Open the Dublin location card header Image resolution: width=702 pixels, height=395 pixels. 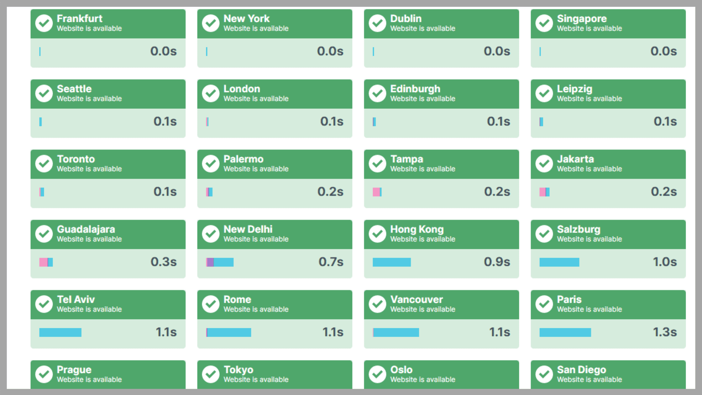tap(441, 24)
